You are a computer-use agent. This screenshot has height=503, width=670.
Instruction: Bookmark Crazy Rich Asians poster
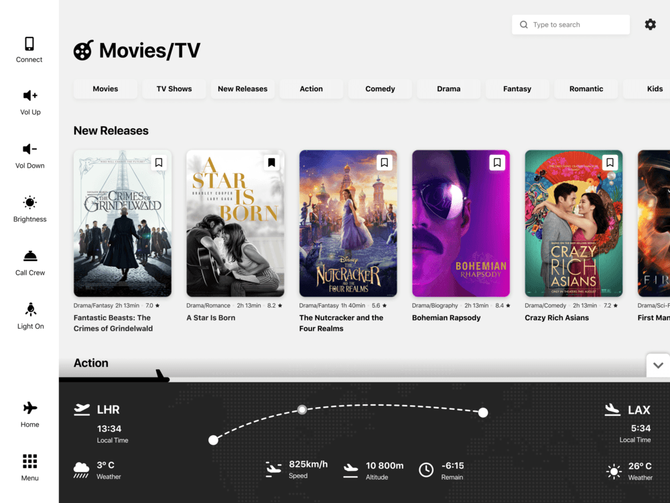click(x=610, y=162)
